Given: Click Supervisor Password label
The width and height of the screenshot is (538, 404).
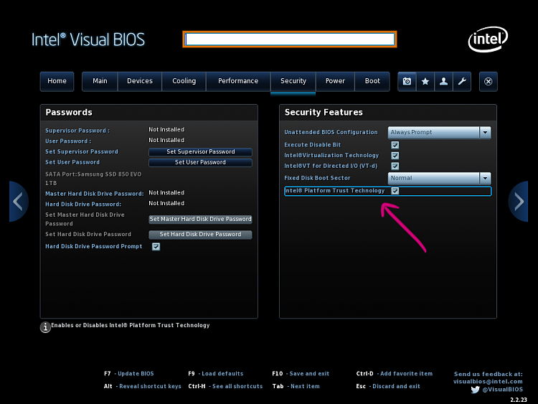Looking at the screenshot, I should (x=77, y=131).
